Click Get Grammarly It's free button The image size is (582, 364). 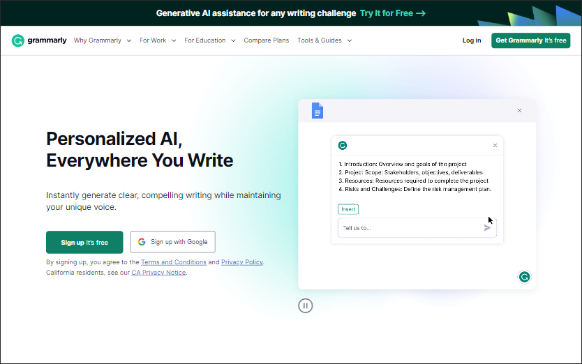coord(531,40)
